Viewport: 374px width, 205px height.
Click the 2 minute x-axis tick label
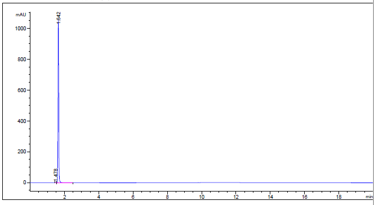click(64, 197)
